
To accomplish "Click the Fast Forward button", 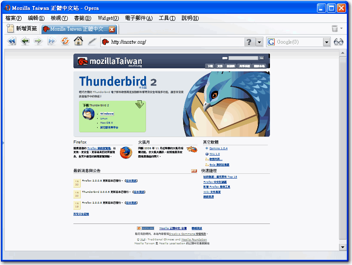I will click(52, 42).
